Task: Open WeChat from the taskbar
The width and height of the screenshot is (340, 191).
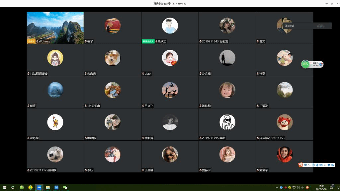Action: pyautogui.click(x=65, y=187)
